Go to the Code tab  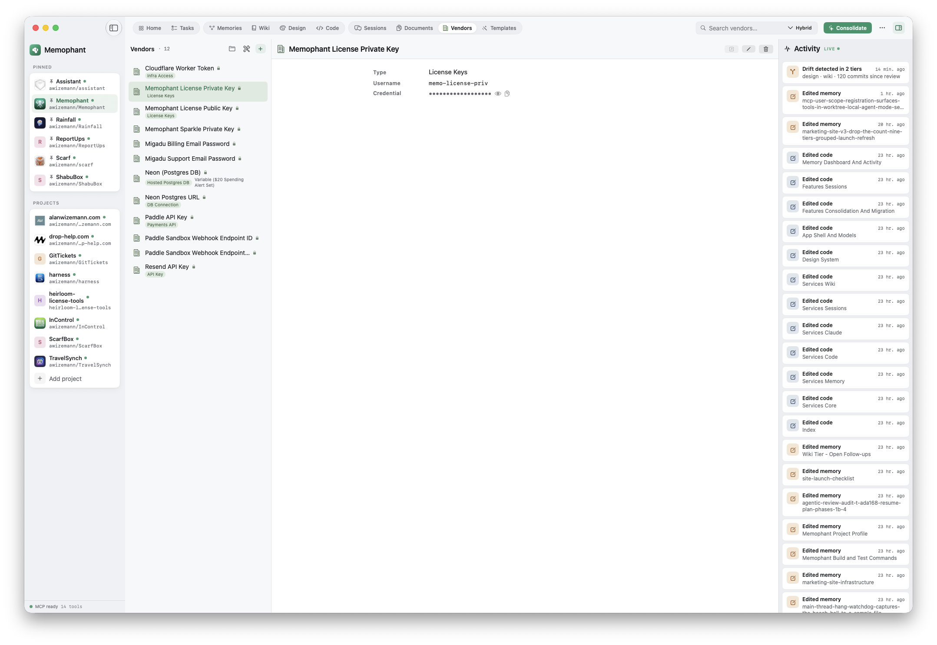(x=328, y=28)
